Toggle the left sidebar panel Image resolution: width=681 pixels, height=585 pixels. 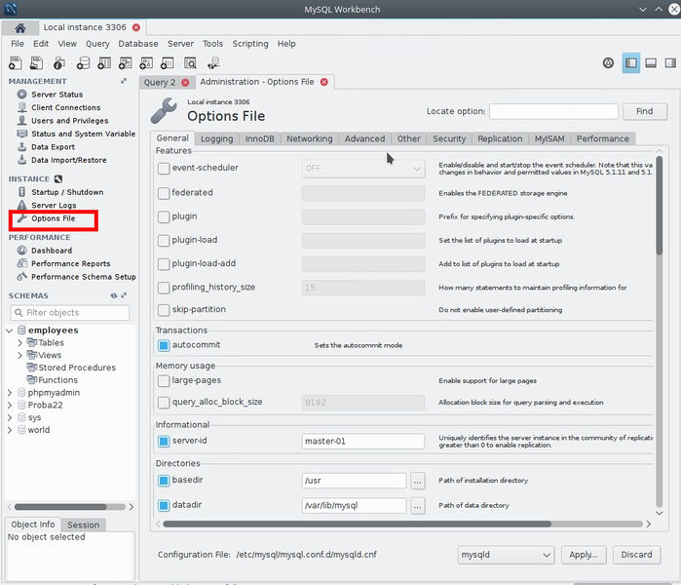631,63
